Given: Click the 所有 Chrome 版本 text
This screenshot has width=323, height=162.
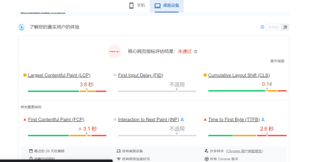Looking at the screenshot, I should point(224,159).
